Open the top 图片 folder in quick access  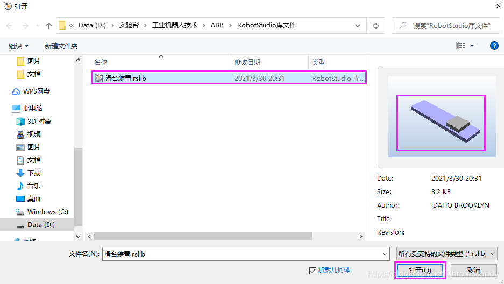33,61
